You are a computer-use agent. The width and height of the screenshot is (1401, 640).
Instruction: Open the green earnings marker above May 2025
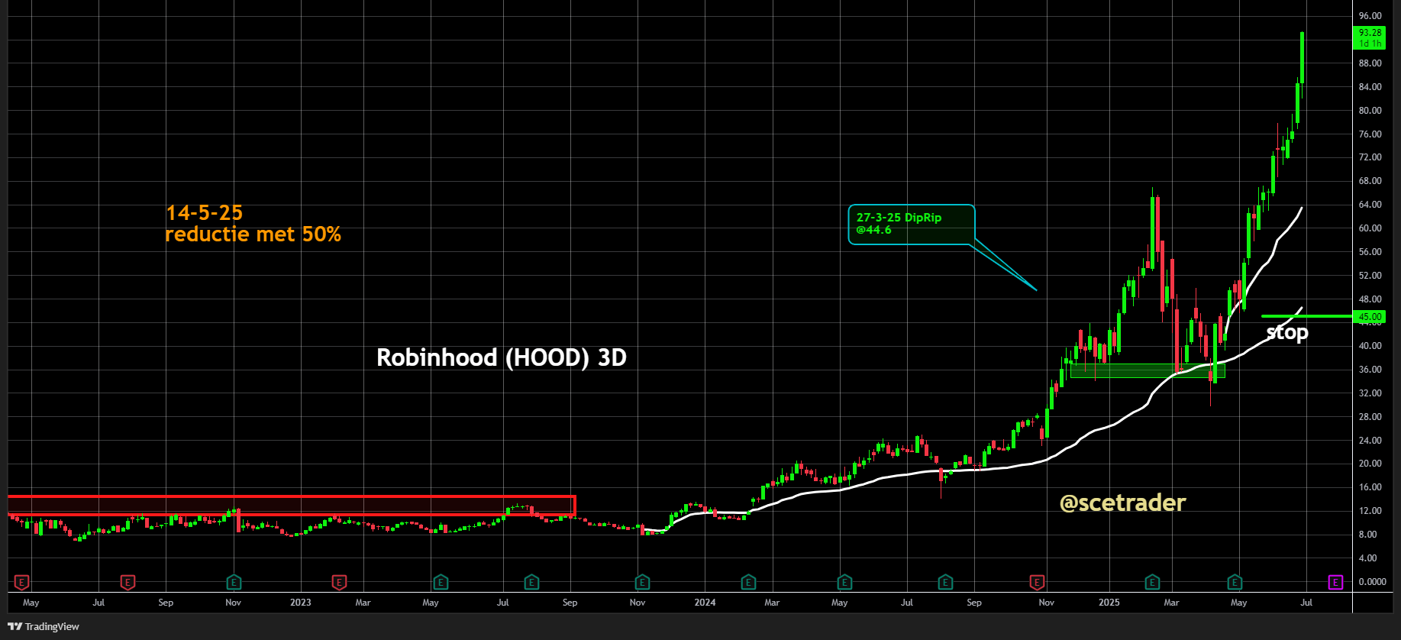pos(1235,583)
